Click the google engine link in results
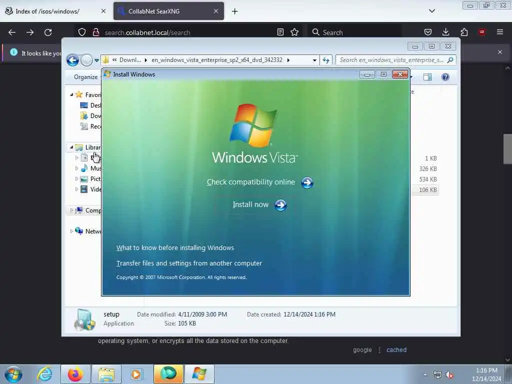Image resolution: width=512 pixels, height=384 pixels. [362, 349]
